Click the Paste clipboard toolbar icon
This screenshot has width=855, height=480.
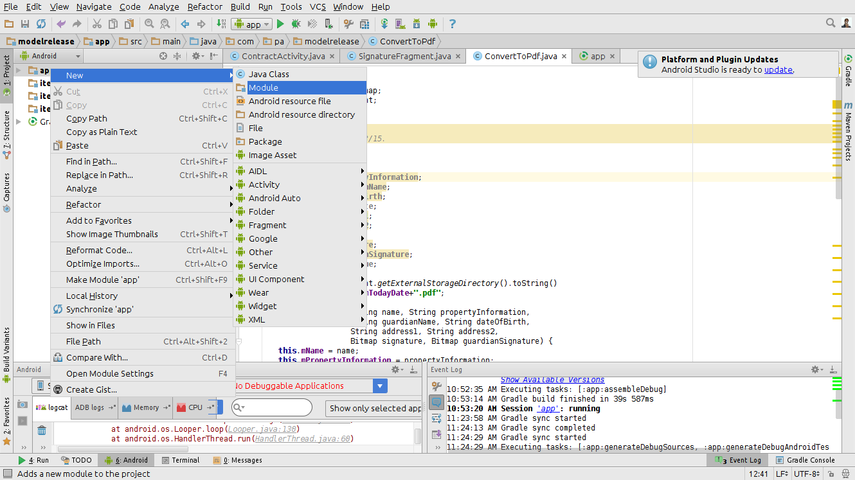click(129, 24)
